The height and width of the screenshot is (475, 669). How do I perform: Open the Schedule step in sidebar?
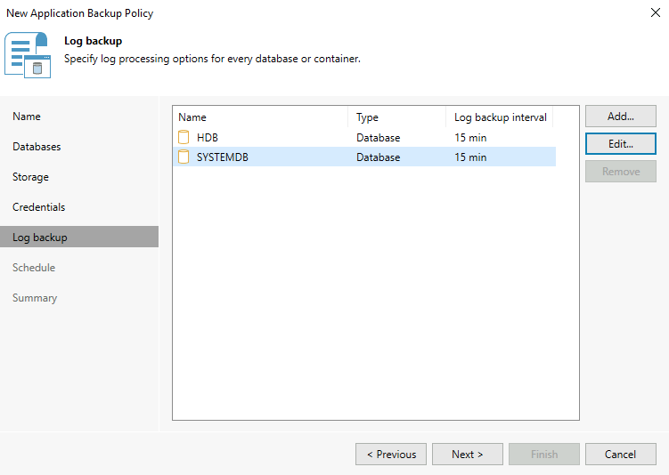click(x=34, y=268)
